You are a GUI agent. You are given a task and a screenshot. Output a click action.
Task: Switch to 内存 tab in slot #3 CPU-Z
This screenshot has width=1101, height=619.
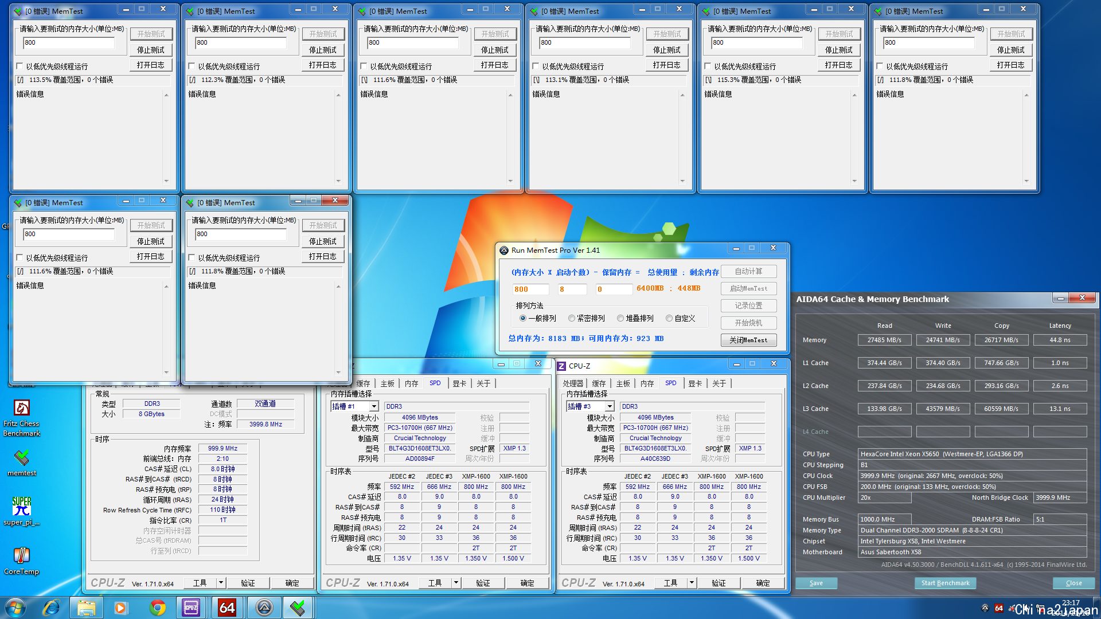point(647,383)
